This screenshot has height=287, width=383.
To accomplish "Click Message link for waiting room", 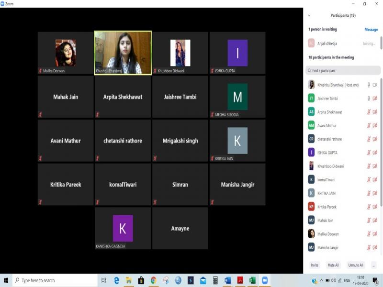I will pyautogui.click(x=371, y=30).
